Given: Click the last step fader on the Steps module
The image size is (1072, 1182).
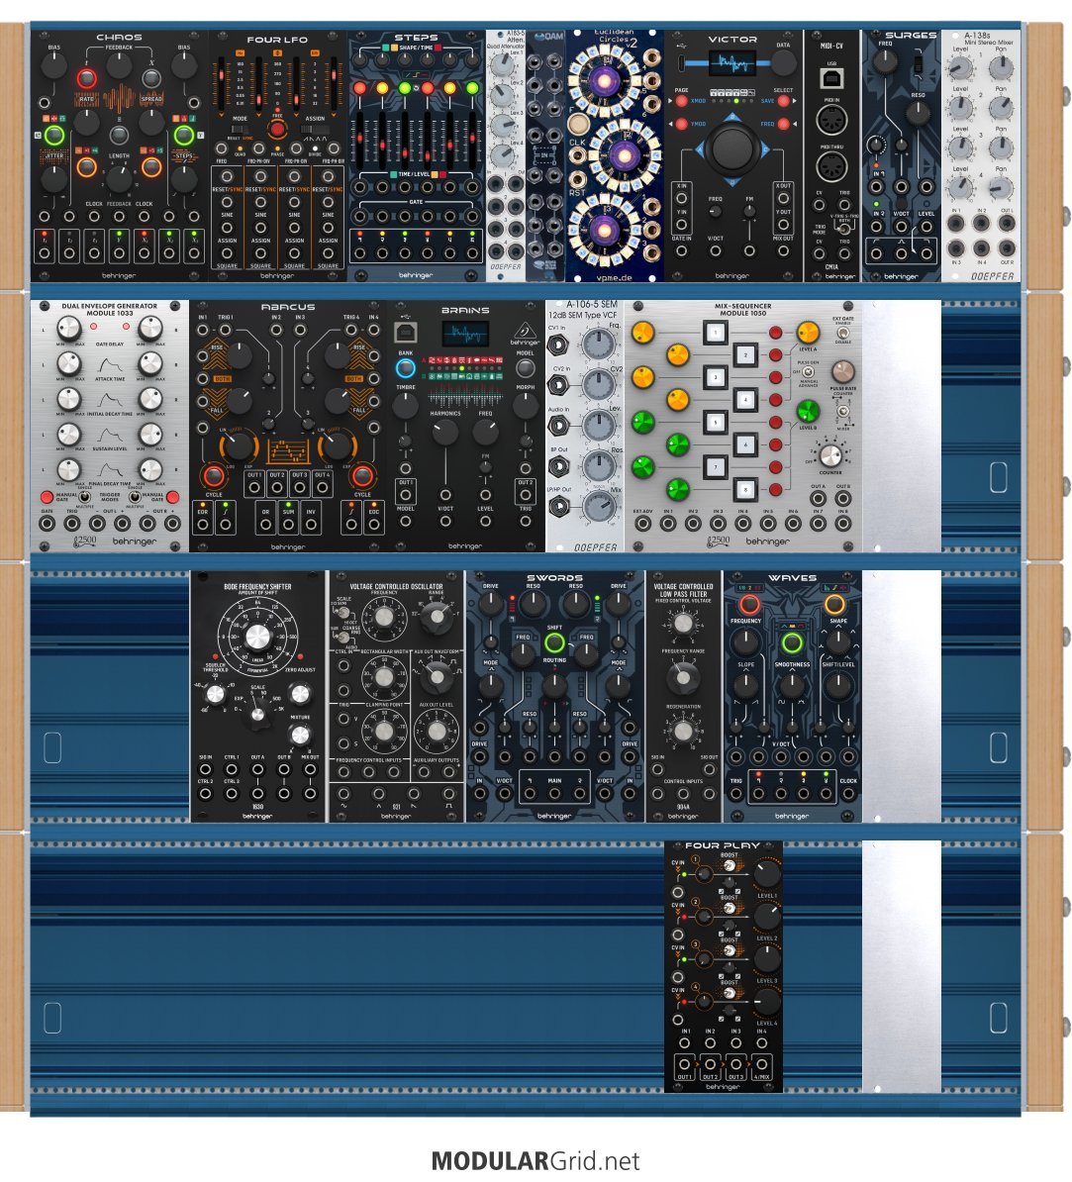Looking at the screenshot, I should pos(472,141).
